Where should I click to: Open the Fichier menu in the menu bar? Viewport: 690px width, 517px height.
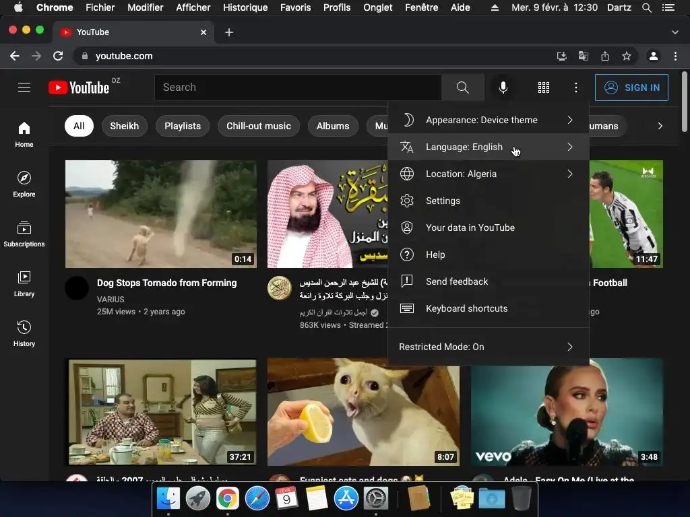(100, 7)
